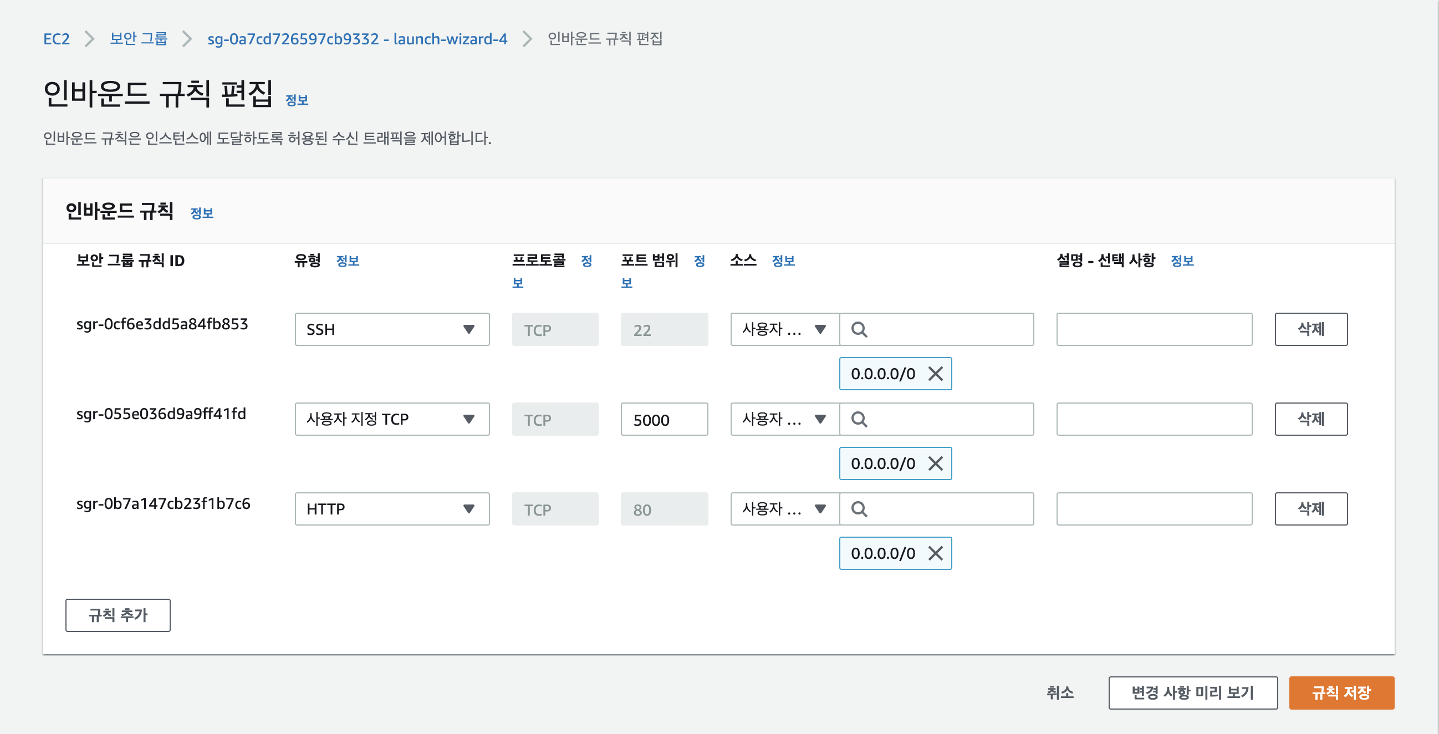Open the 사용자 지정 TCP type dropdown
Viewport: 1439px width, 734px height.
[391, 419]
